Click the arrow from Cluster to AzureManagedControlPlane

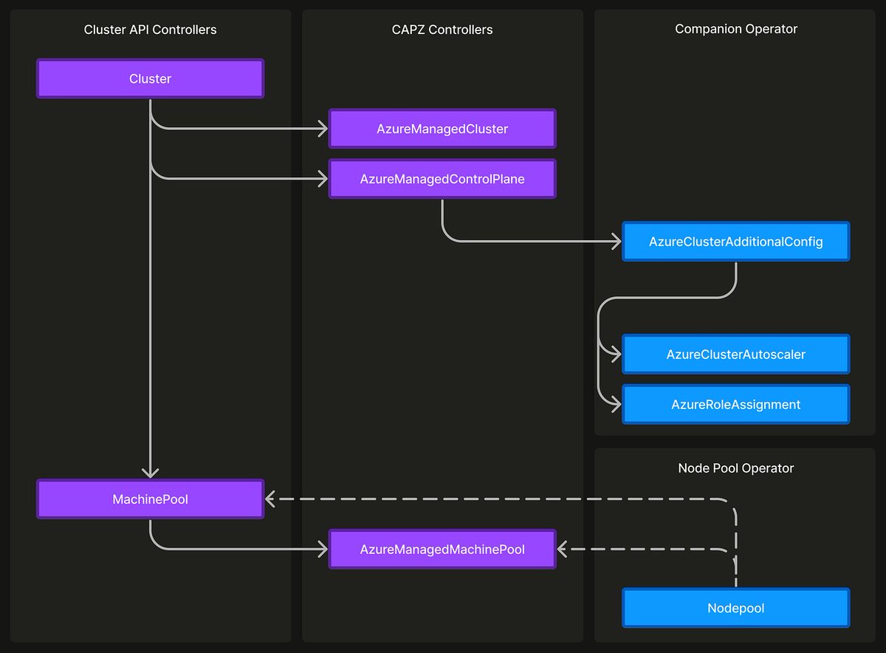(244, 179)
